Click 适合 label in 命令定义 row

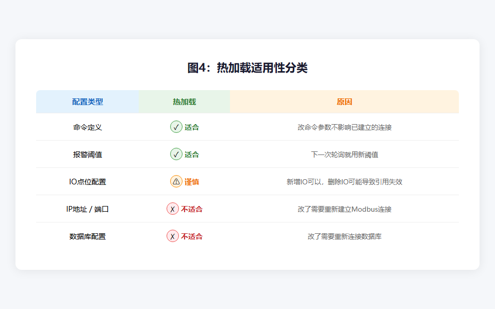click(192, 127)
